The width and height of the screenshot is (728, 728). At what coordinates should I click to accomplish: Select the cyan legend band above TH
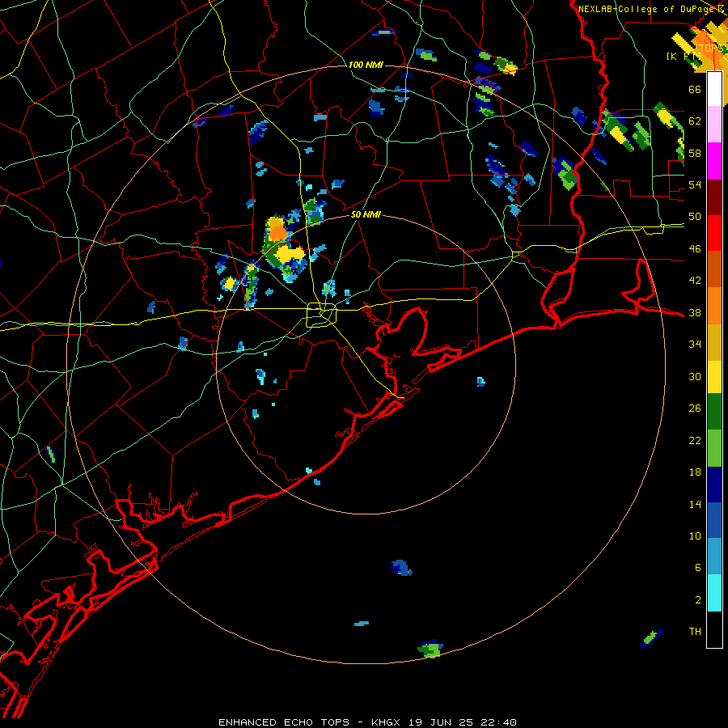[714, 593]
